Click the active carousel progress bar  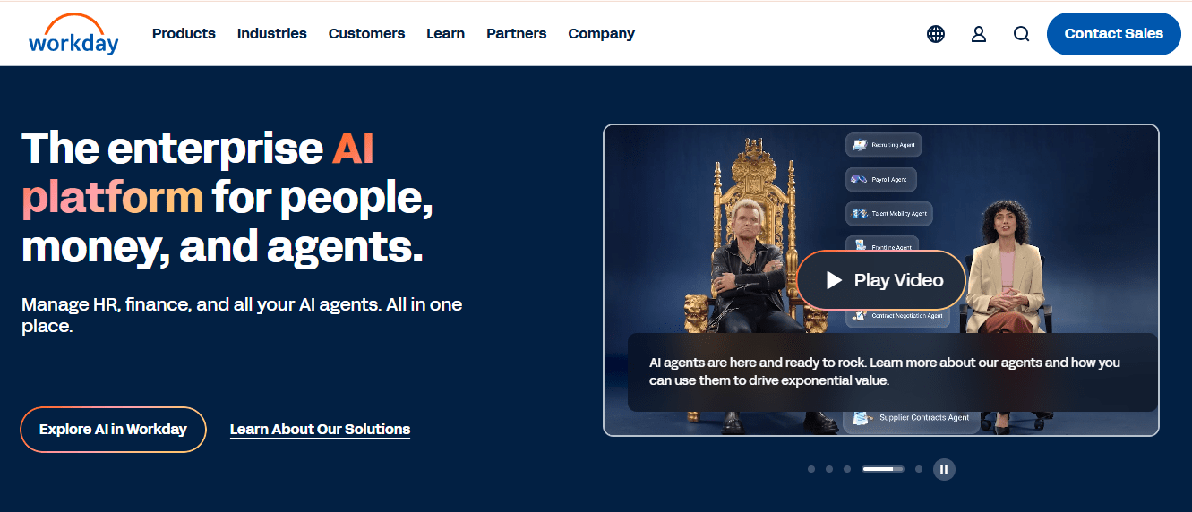tap(883, 469)
